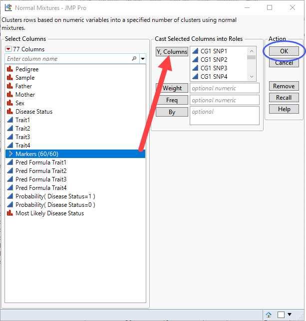
Task: Click the JMP app icon in title bar
Action: pyautogui.click(x=8, y=7)
